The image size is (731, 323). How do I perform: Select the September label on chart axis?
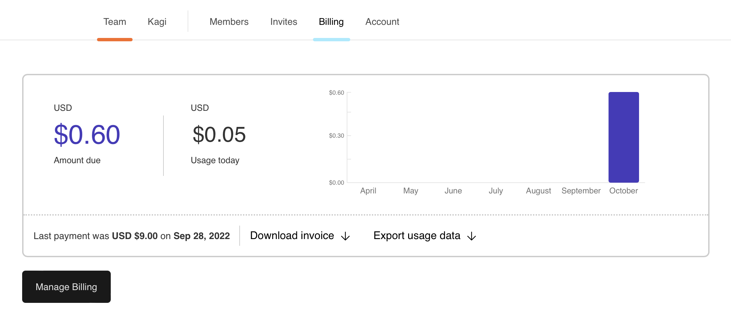[581, 191]
